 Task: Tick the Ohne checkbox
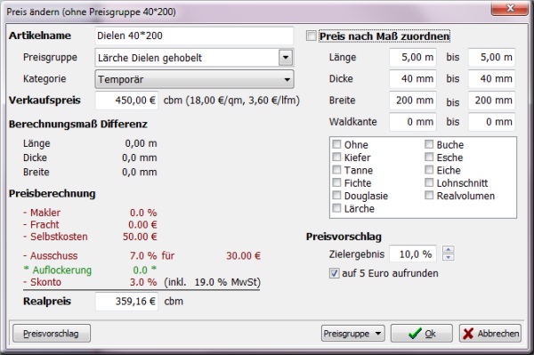coord(336,144)
